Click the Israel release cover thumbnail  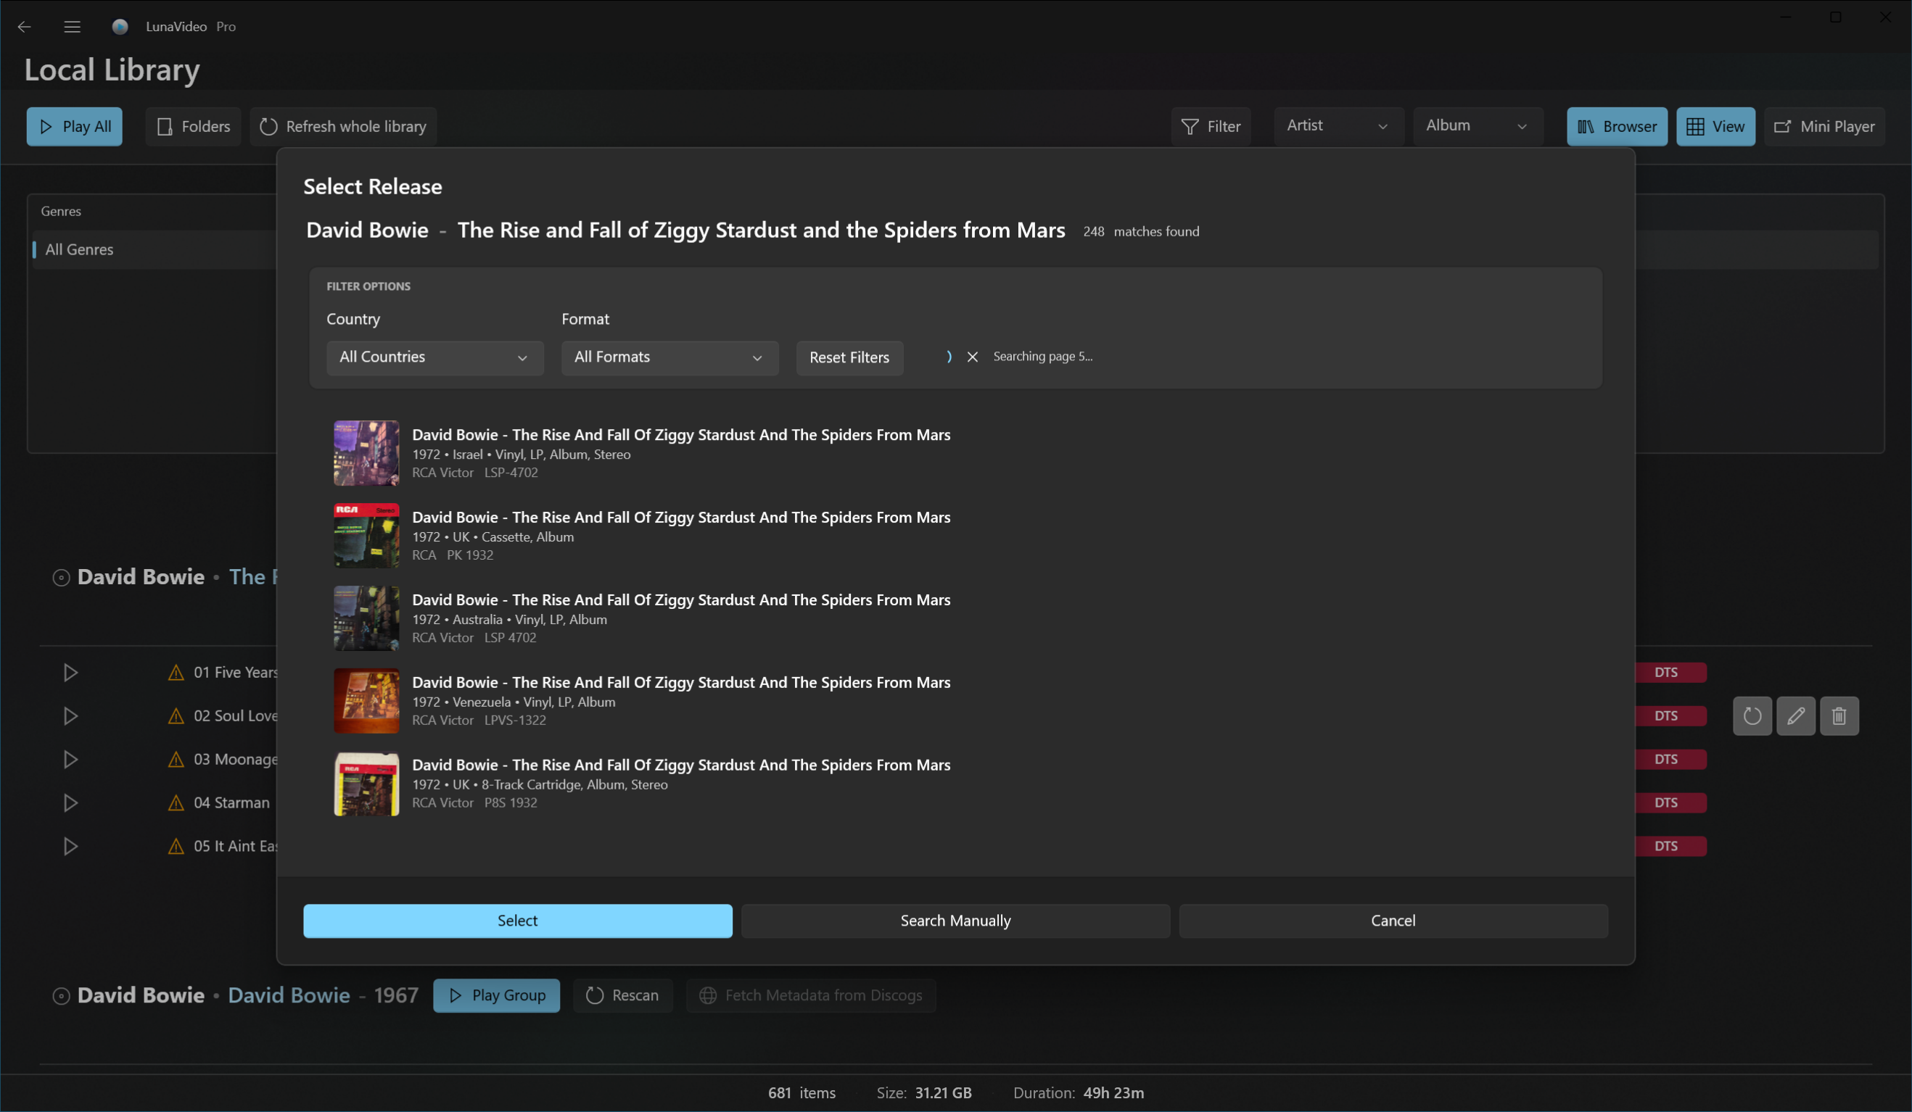point(366,453)
